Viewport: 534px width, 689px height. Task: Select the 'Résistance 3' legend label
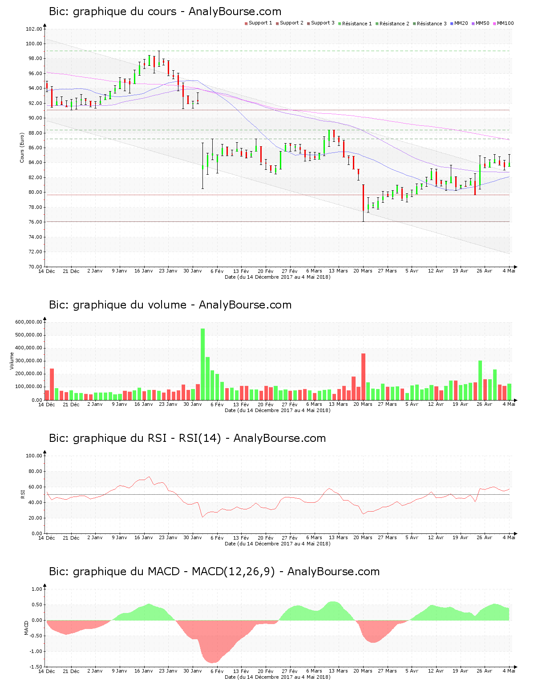(x=432, y=24)
